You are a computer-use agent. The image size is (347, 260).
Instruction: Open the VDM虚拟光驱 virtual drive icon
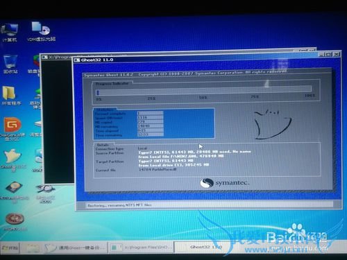[41, 31]
